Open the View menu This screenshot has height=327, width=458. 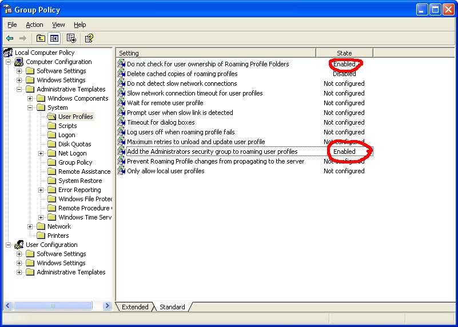click(x=58, y=25)
